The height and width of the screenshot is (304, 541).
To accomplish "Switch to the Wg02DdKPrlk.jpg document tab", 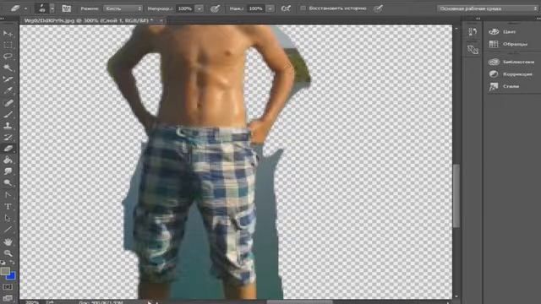I will (88, 20).
